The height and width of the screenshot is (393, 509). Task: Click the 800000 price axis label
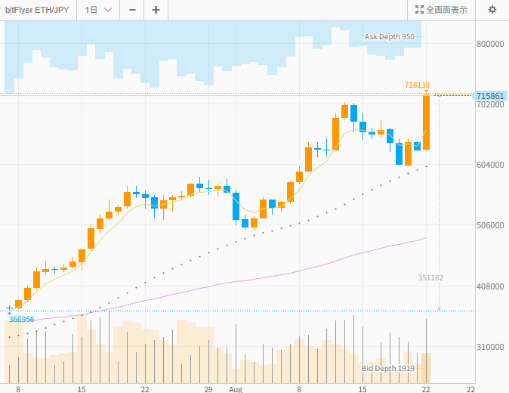coord(490,44)
